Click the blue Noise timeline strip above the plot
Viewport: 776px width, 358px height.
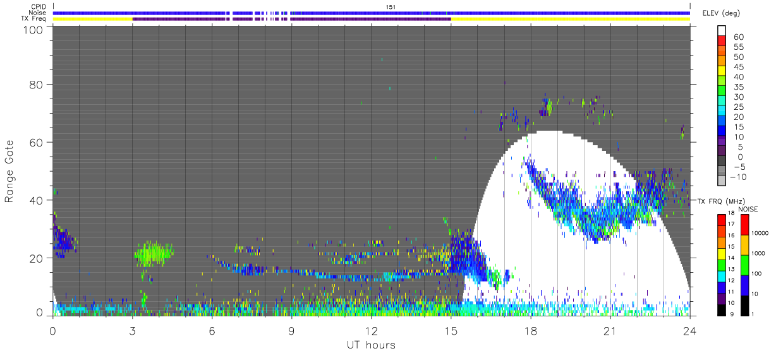click(372, 13)
